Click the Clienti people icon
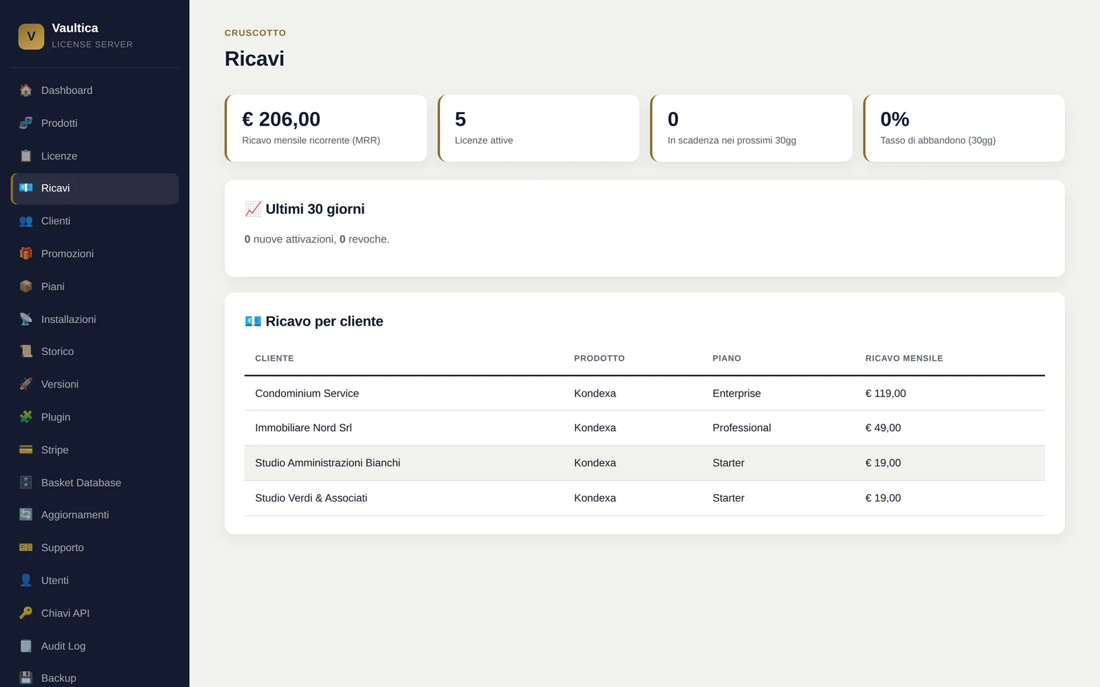Screen dimensions: 1100x687 26,221
